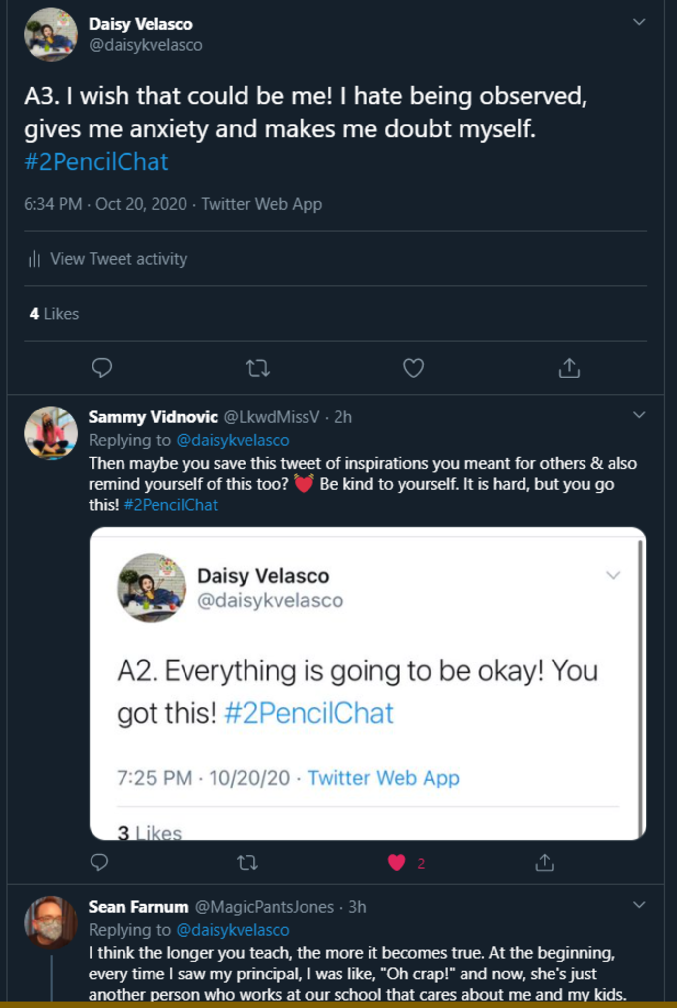
Task: Open the embedded A2 tweet screenshot image
Action: pyautogui.click(x=368, y=683)
